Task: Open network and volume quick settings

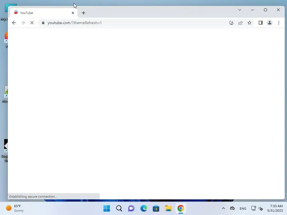Action: 257,208
